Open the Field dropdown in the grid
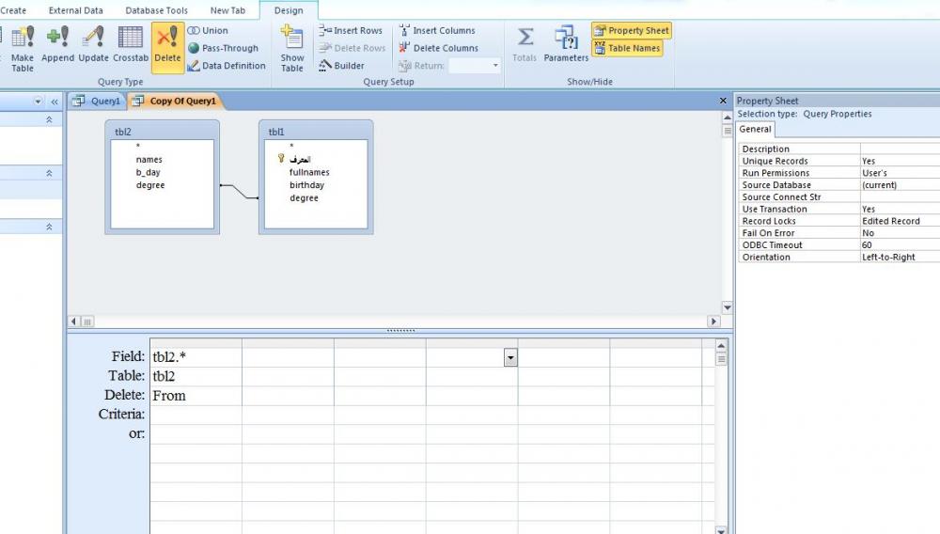Viewport: 940px width, 534px height. [510, 358]
